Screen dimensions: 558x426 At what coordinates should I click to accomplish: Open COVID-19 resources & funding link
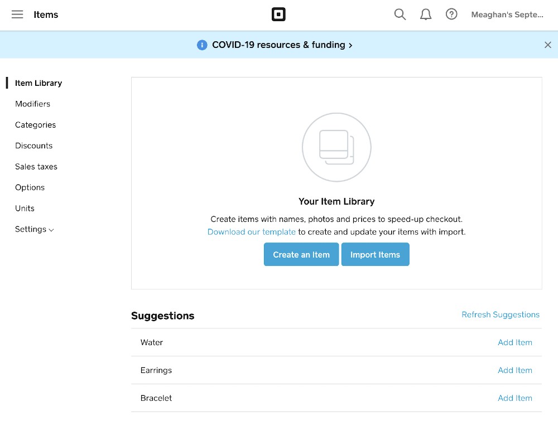[282, 45]
